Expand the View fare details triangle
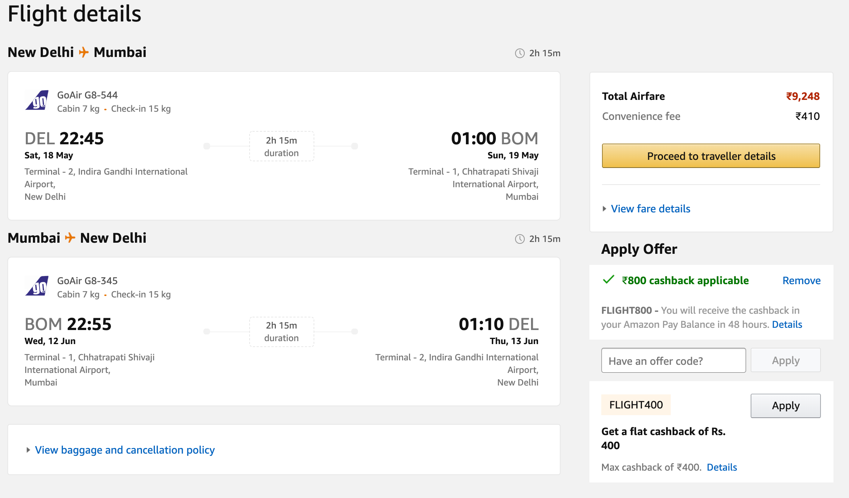 point(604,209)
